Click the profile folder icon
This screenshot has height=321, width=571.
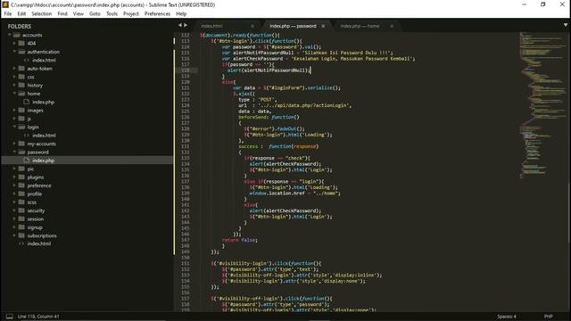(21, 194)
